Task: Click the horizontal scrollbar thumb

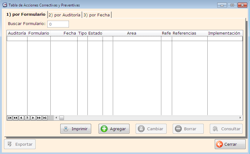Action: click(61, 118)
